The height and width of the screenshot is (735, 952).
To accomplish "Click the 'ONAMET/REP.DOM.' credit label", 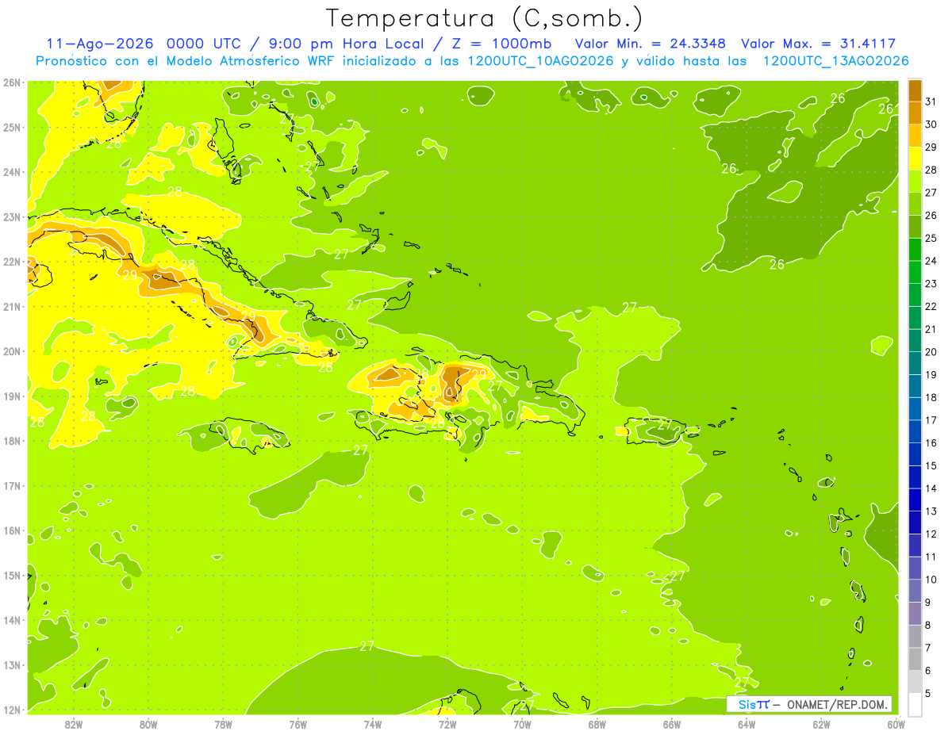I will coord(837,704).
